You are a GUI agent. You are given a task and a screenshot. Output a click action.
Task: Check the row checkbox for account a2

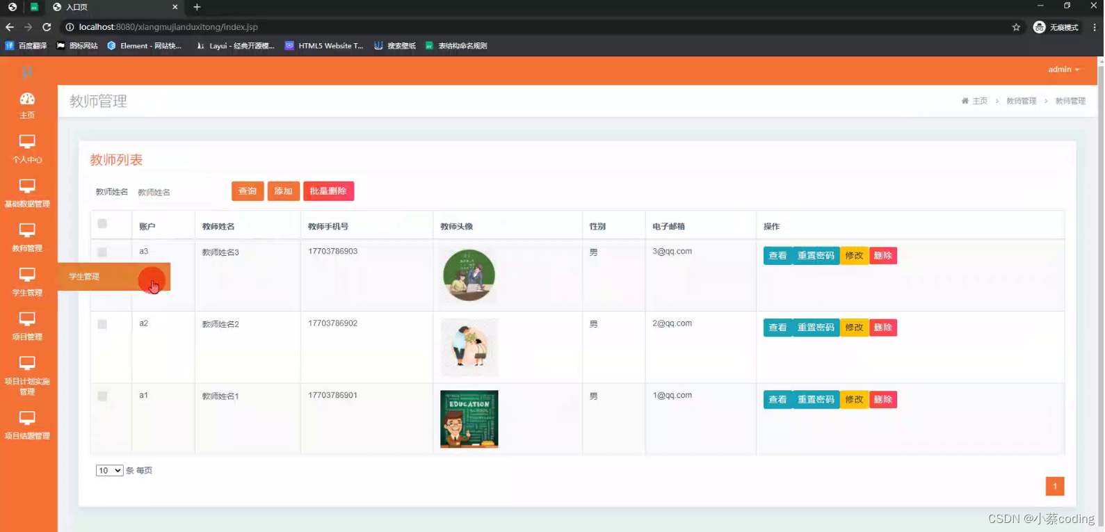pos(102,324)
